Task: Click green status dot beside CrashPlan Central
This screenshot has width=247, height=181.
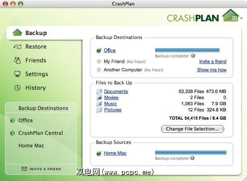Action: tap(12, 133)
